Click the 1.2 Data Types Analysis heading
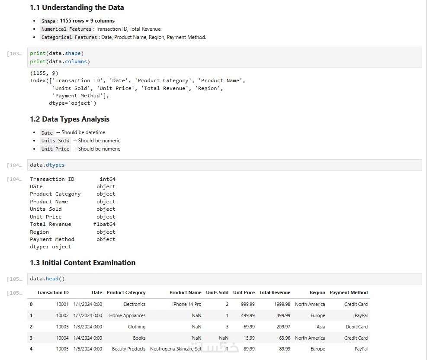The width and height of the screenshot is (427, 360). tap(70, 119)
